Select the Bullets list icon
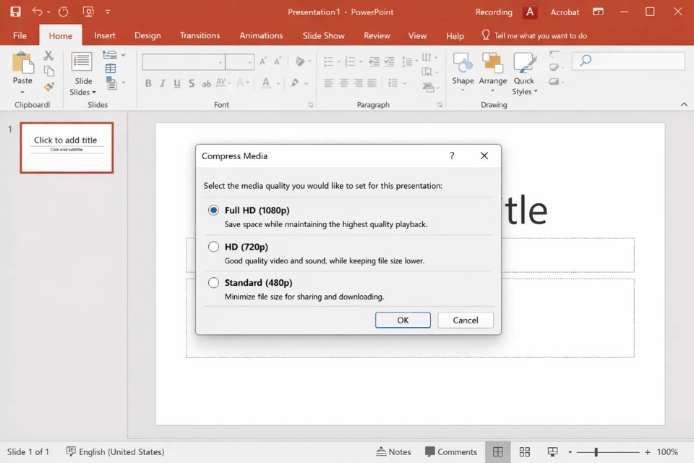This screenshot has height=463, width=694. 329,61
